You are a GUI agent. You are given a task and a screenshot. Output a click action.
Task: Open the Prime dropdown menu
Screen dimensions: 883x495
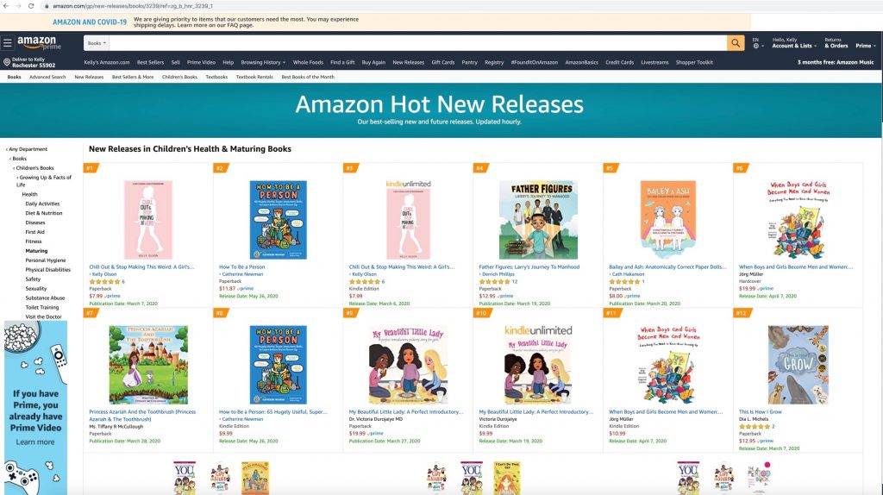pos(866,46)
